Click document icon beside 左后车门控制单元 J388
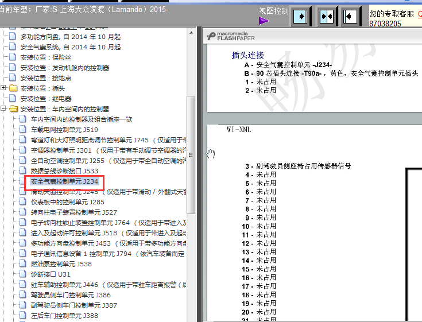Viewport: 422px width, 322px height. pos(23,315)
